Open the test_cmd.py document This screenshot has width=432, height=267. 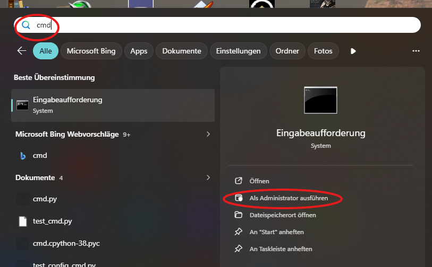point(53,221)
